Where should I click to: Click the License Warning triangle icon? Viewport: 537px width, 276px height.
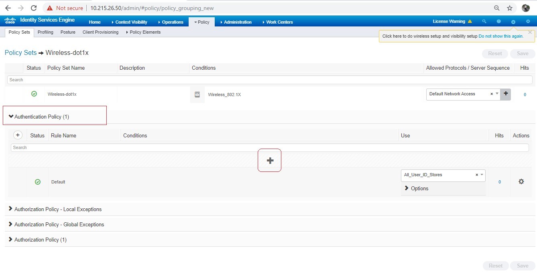point(470,22)
